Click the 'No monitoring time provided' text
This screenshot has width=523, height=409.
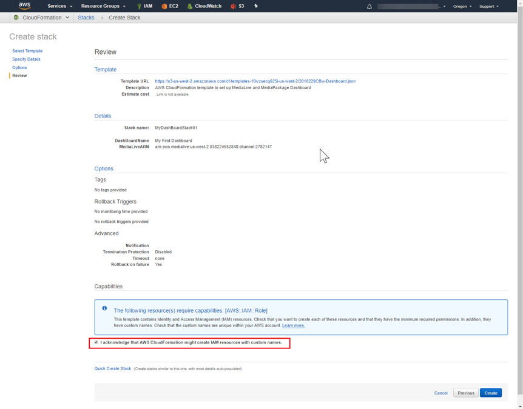121,211
